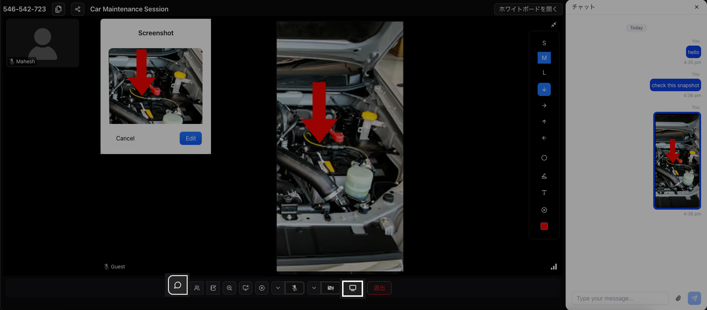Click the Type your message field
The height and width of the screenshot is (310, 707).
(620, 298)
